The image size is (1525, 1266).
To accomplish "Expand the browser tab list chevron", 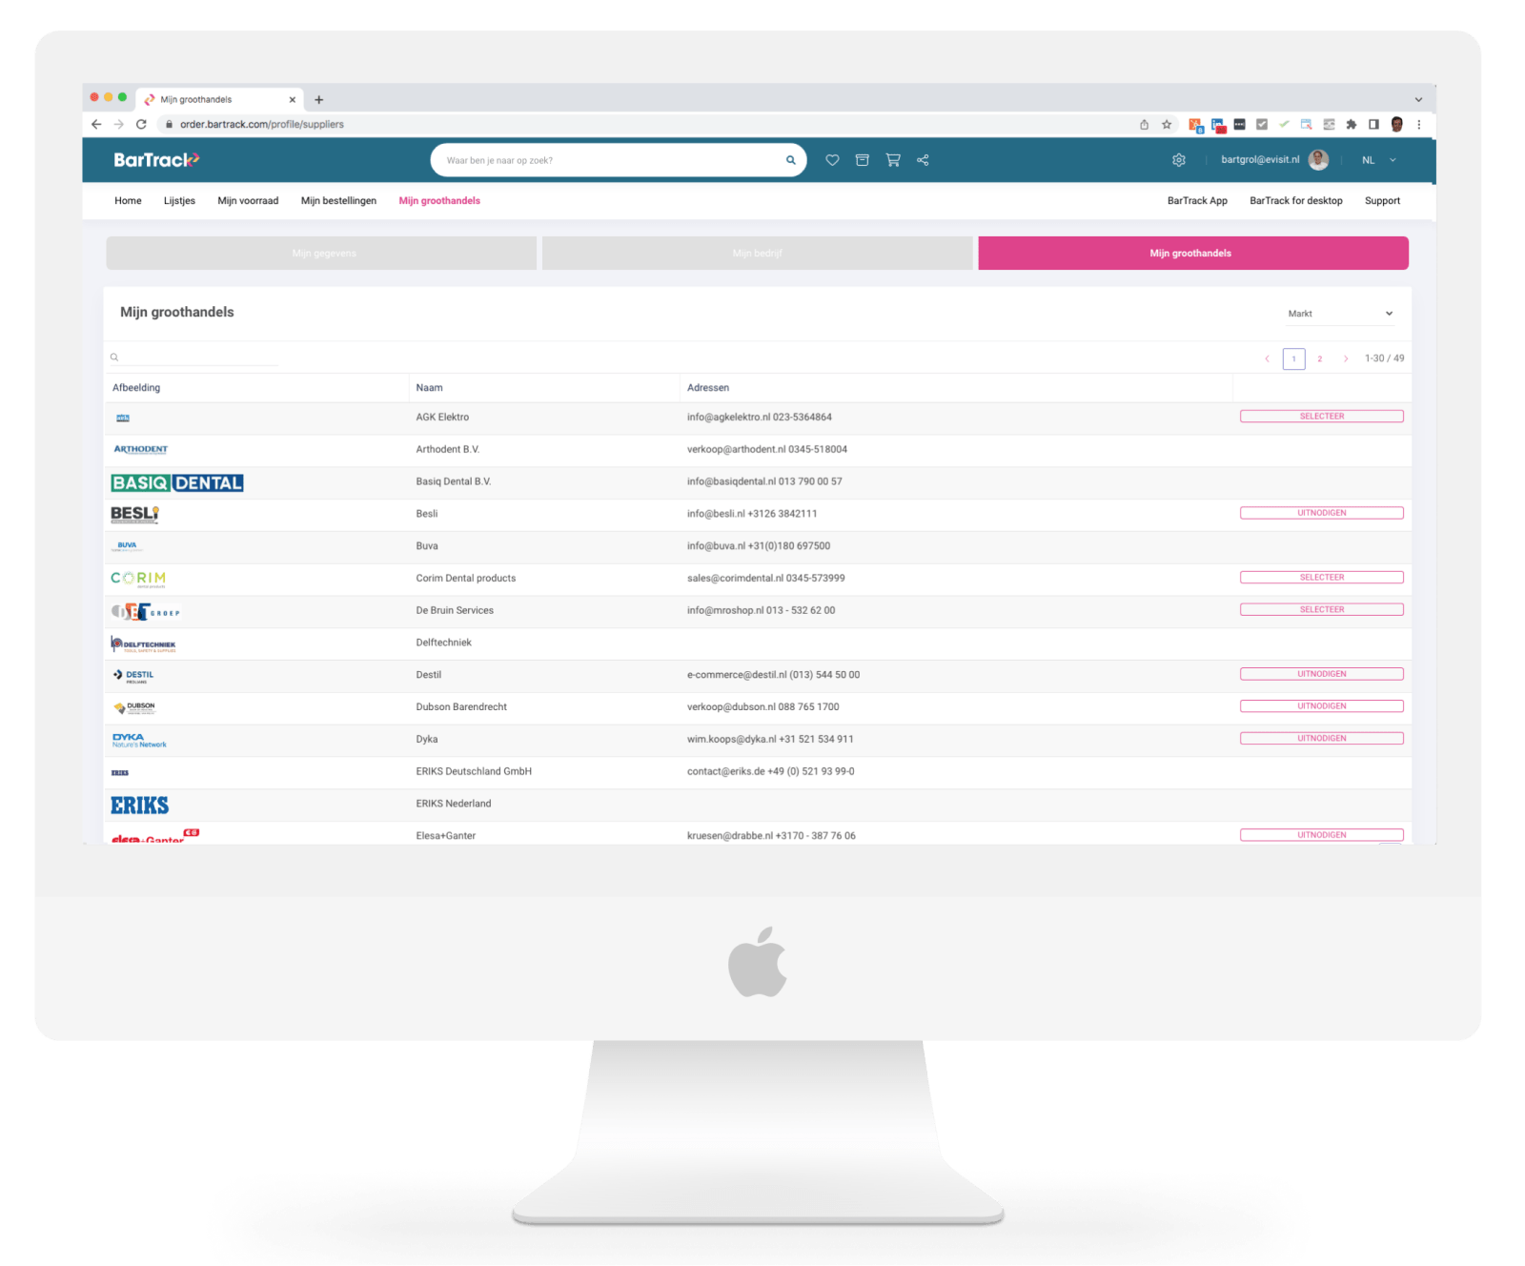I will click(x=1418, y=99).
